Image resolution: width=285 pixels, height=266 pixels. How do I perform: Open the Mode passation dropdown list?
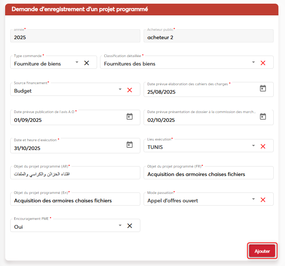pyautogui.click(x=253, y=199)
